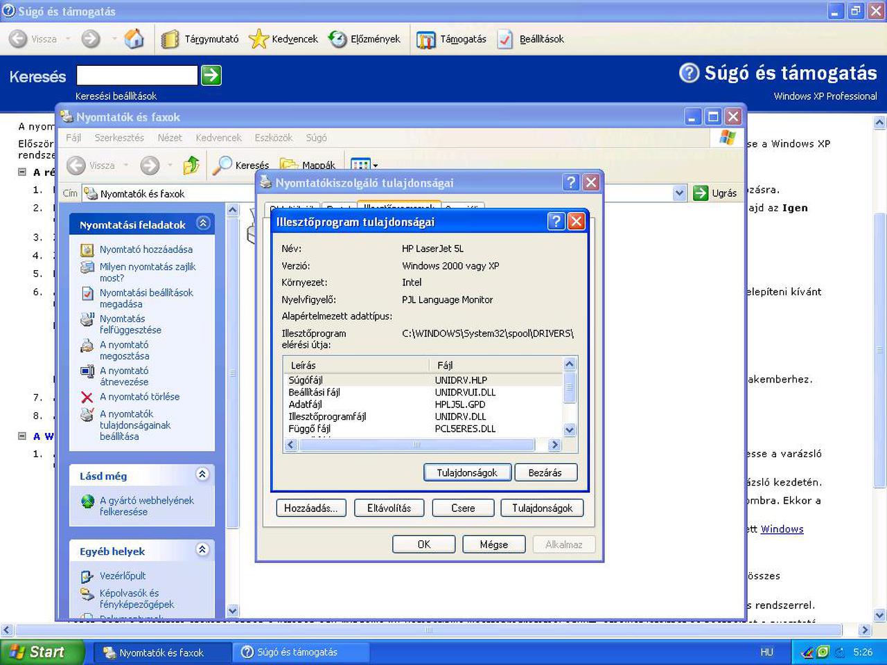Open Támogatás in Help toolbar
The image size is (887, 665).
452,39
